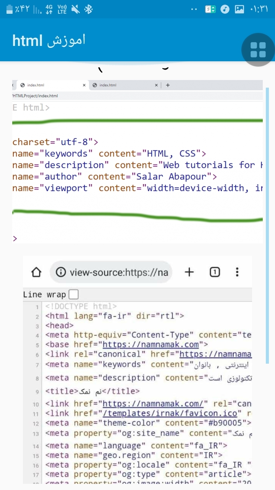The image size is (275, 490).
Task: Tap the site info icon in address bar
Action: [x=60, y=272]
